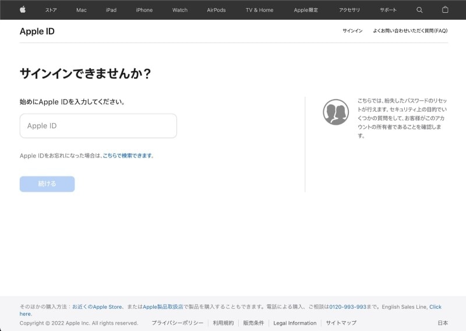Open the プライバシーポリシー footer link
The height and width of the screenshot is (331, 466).
coord(178,323)
